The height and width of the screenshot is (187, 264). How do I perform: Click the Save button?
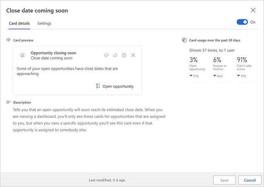224,180
